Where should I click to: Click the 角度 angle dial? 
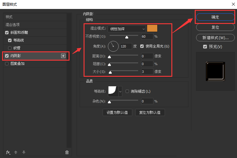[113, 46]
